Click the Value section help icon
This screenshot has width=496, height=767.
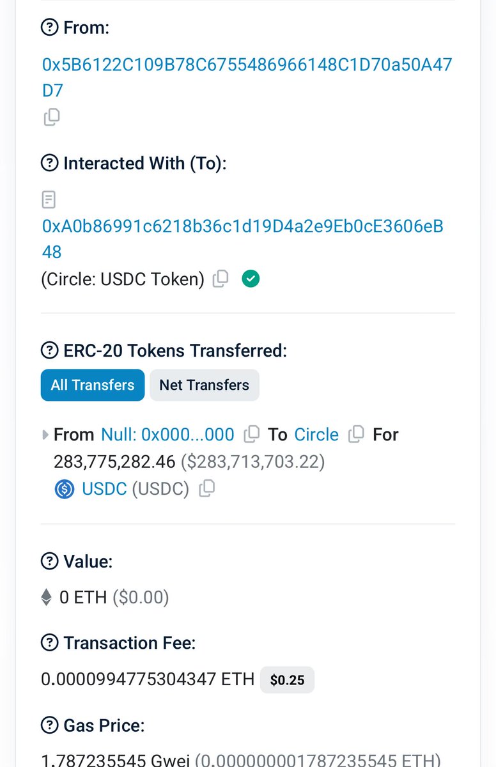tap(49, 561)
